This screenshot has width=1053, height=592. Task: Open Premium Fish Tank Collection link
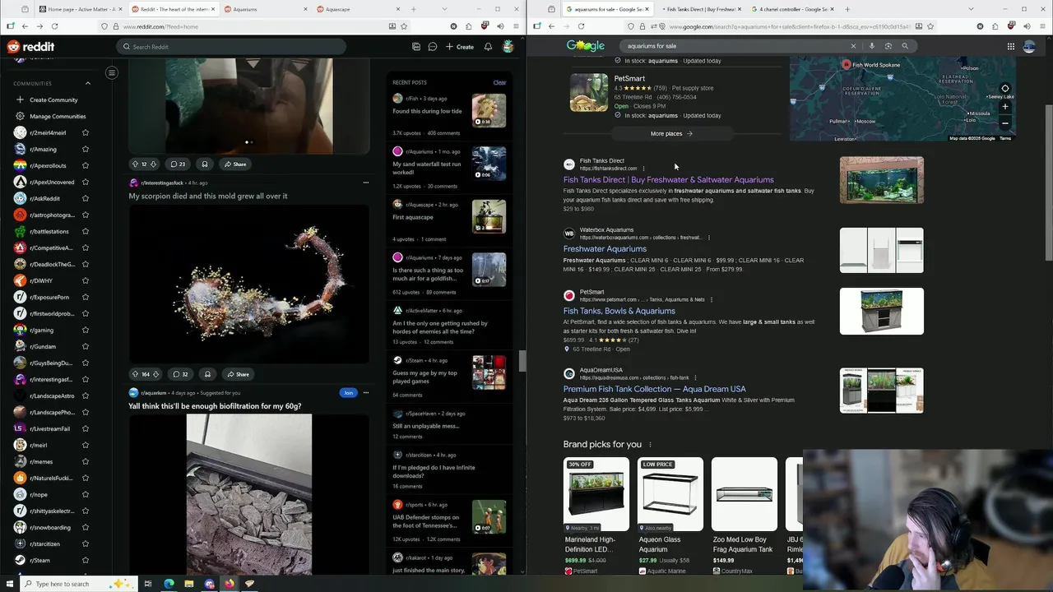click(654, 389)
